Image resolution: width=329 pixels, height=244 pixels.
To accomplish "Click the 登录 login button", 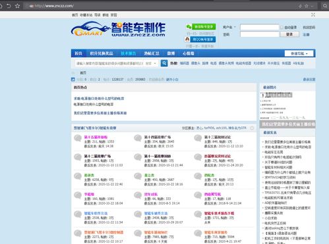I will pyautogui.click(x=289, y=34).
